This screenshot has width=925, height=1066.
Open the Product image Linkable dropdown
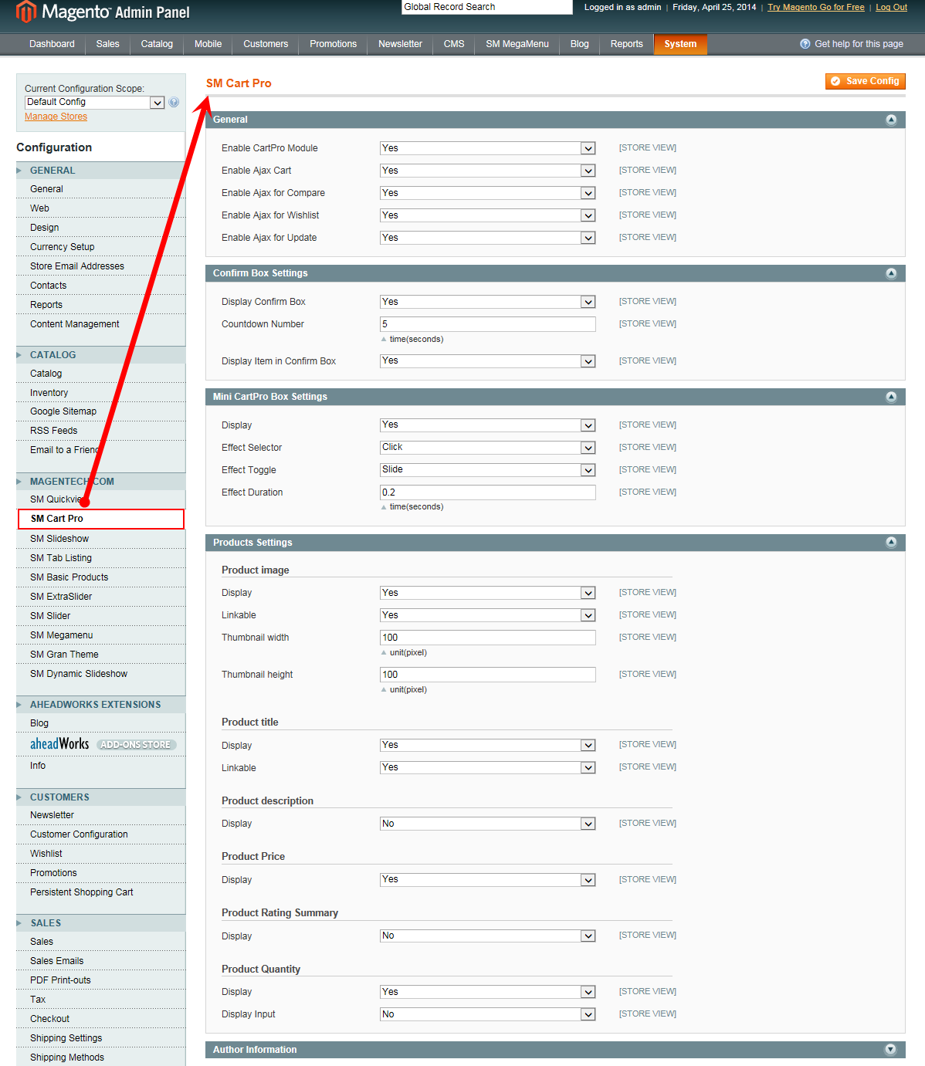[x=488, y=615]
